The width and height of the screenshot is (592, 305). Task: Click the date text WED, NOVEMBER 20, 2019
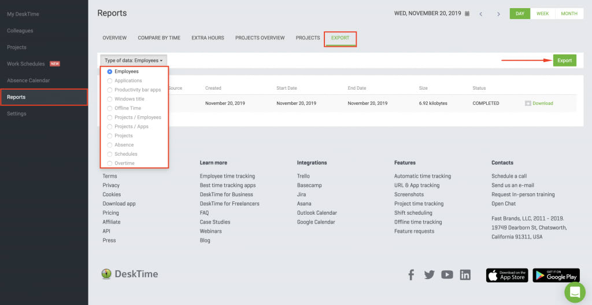[428, 13]
